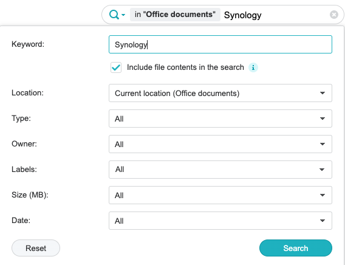Expand the Size (MB) dropdown
This screenshot has height=265, width=345.
tap(220, 195)
